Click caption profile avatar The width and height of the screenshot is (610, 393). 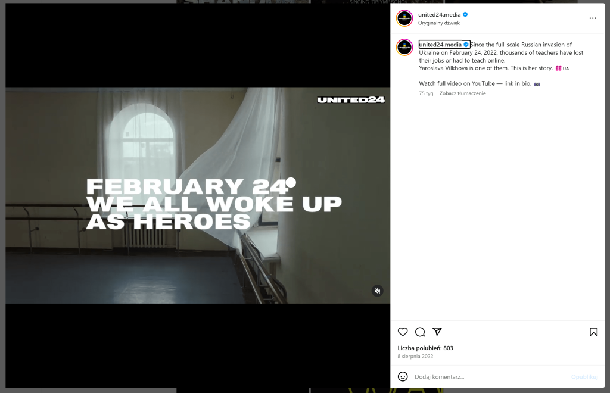click(404, 48)
